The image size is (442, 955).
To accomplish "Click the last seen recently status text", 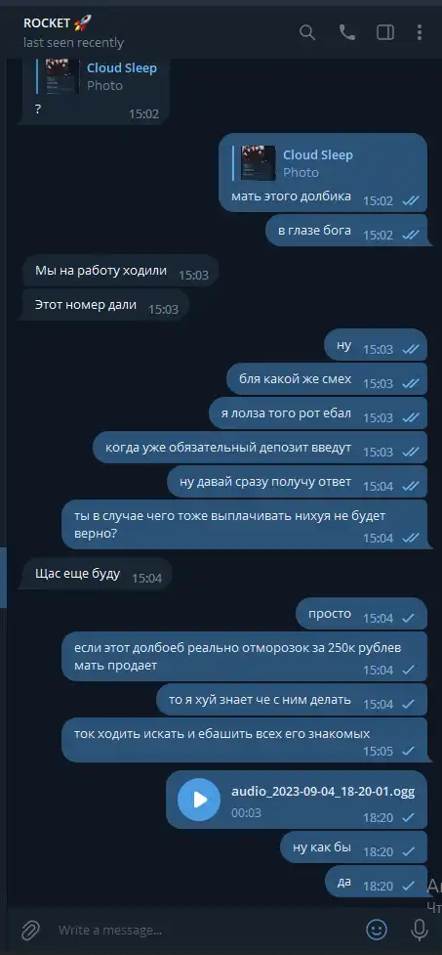I will (x=73, y=43).
